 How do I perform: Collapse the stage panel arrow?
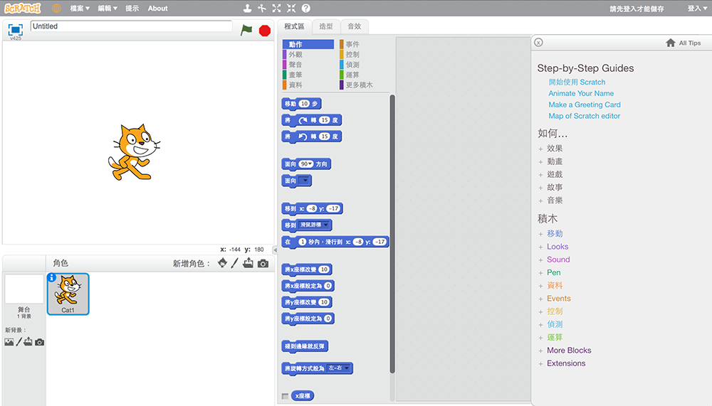tap(275, 250)
